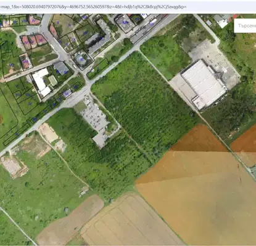This screenshot has width=256, height=246.
Task: Select the lone red-roofed house with blue parcel label
Action: point(26,61)
